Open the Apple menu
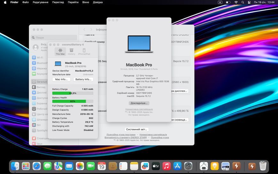 point(5,2)
